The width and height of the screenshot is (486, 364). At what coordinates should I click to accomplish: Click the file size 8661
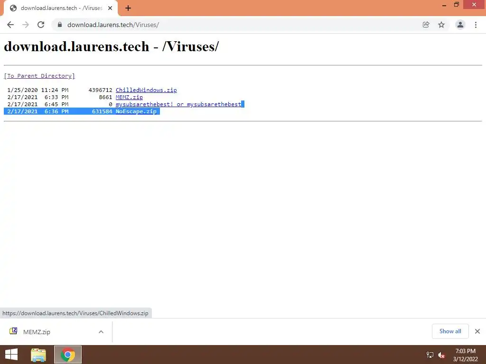point(105,97)
